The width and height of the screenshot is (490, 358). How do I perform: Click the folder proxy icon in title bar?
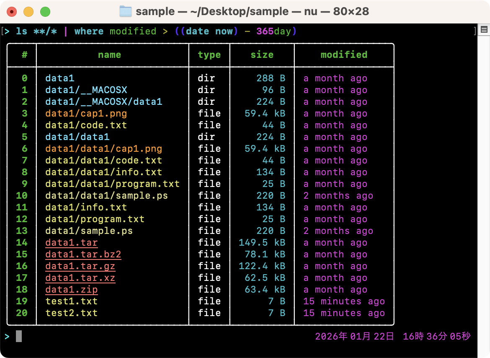[x=126, y=11]
